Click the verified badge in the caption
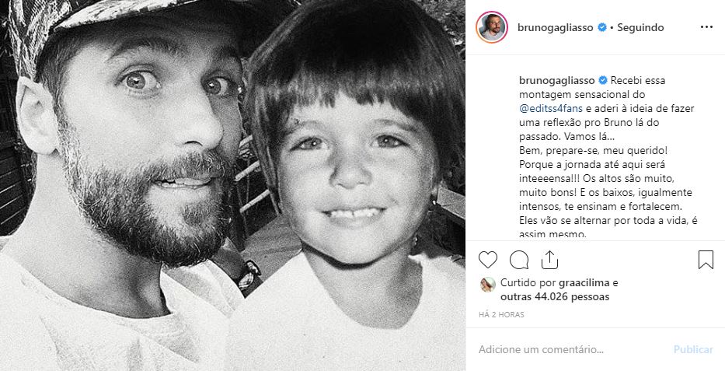Image resolution: width=725 pixels, height=371 pixels. pyautogui.click(x=603, y=80)
